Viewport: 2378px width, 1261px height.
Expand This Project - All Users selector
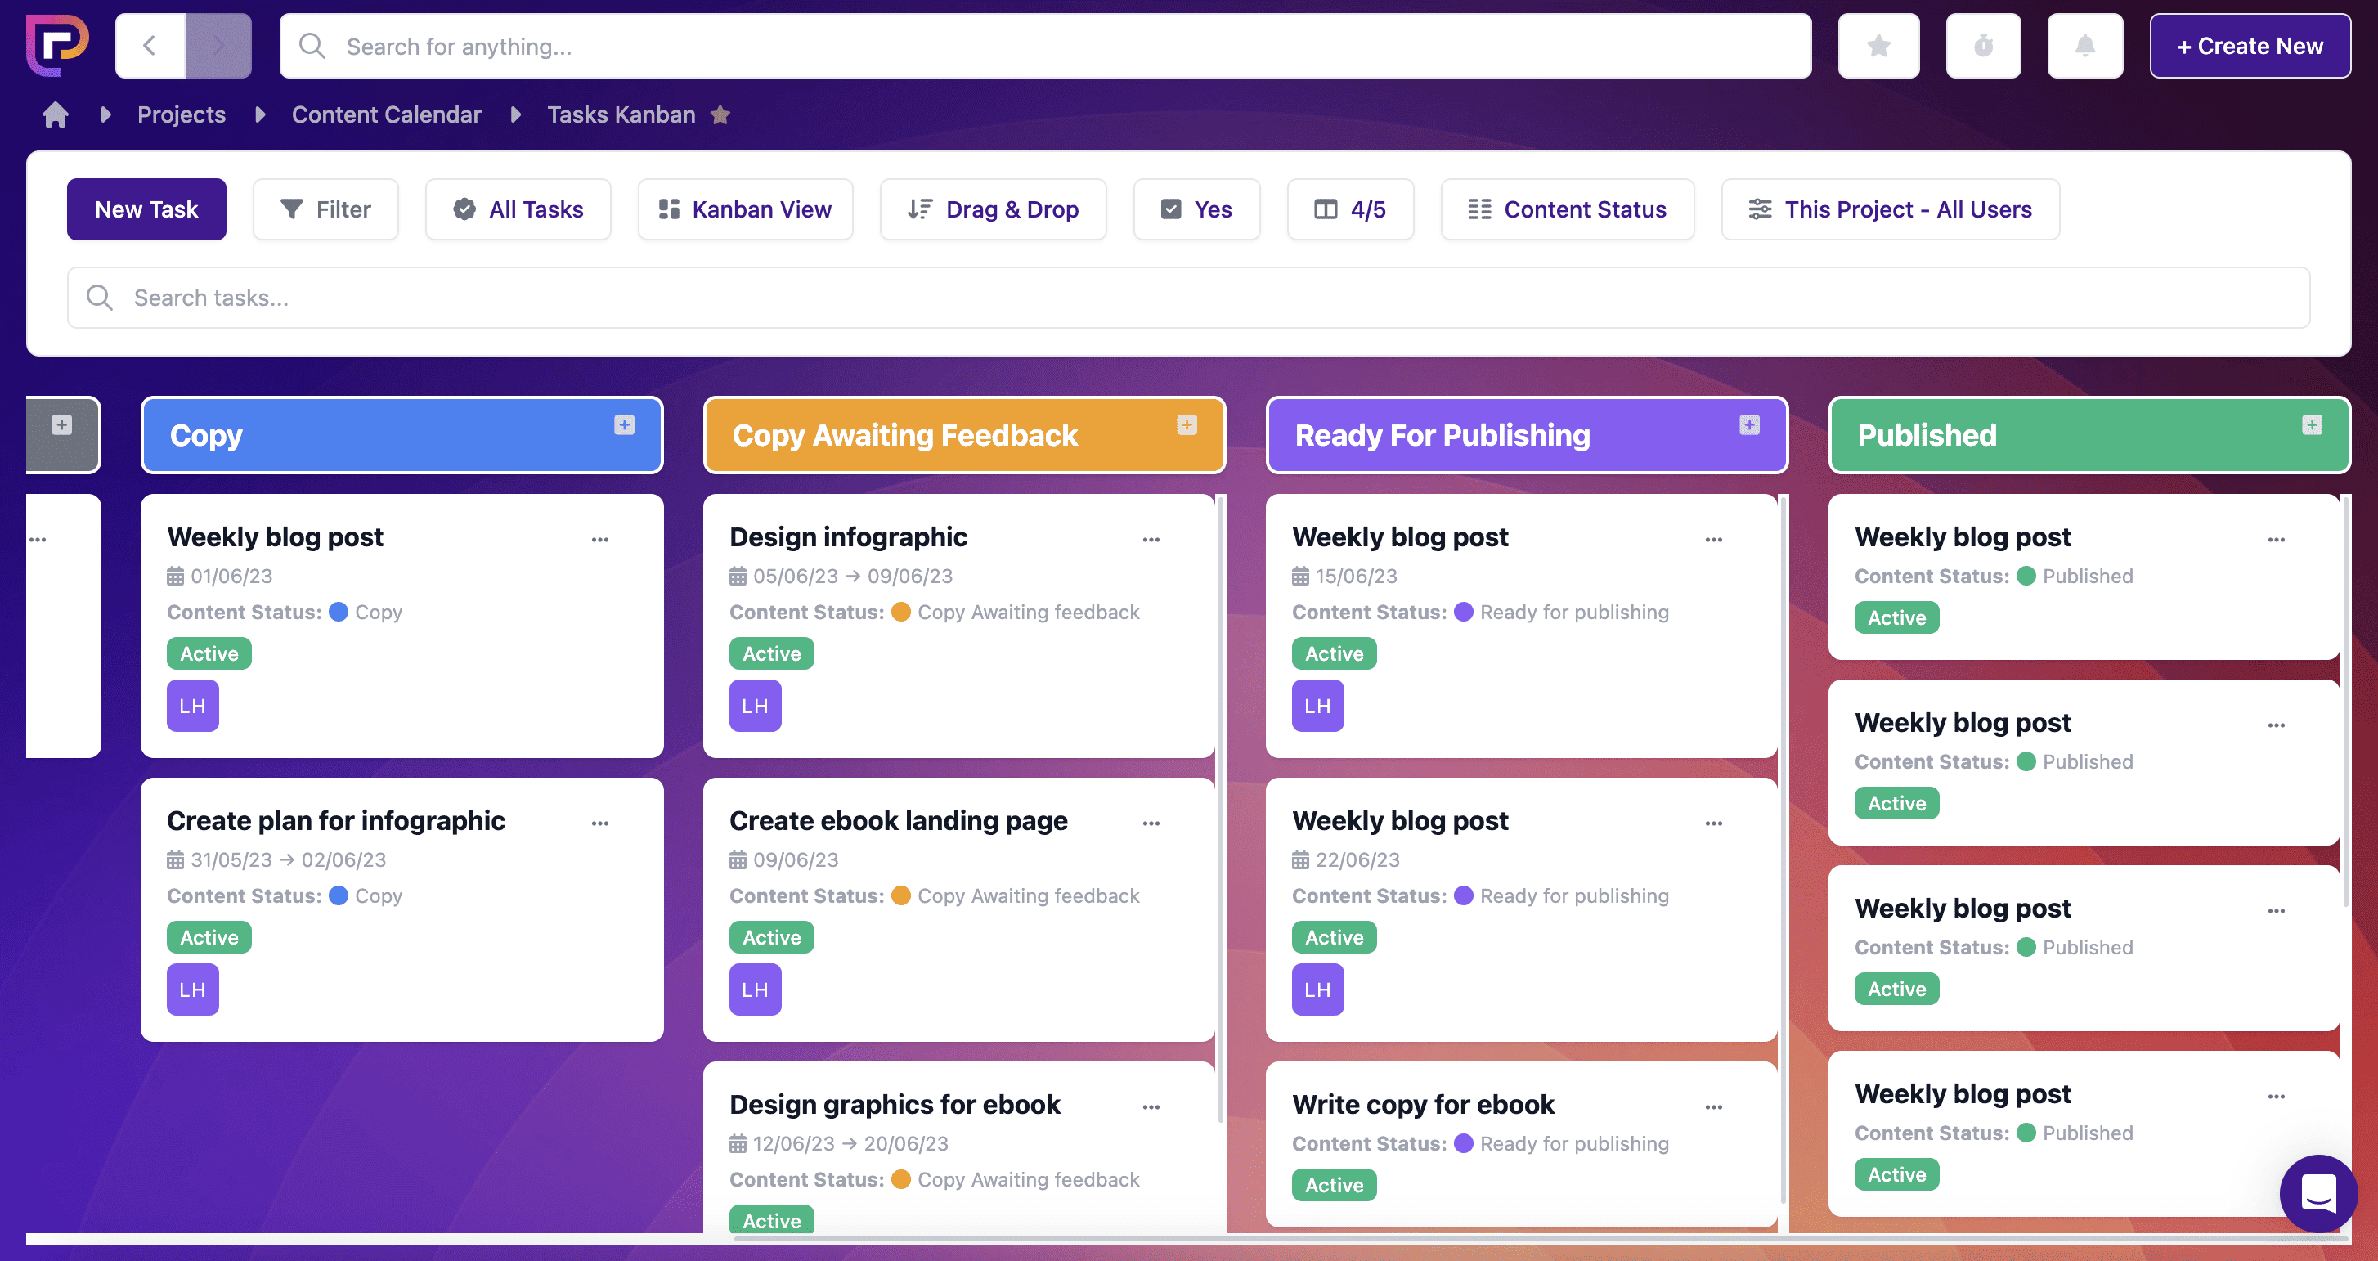coord(1890,209)
